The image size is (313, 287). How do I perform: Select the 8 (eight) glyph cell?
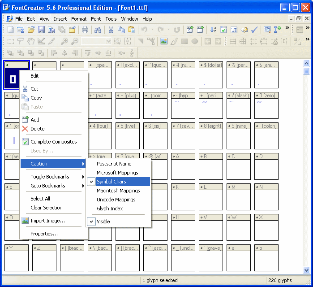click(x=211, y=136)
